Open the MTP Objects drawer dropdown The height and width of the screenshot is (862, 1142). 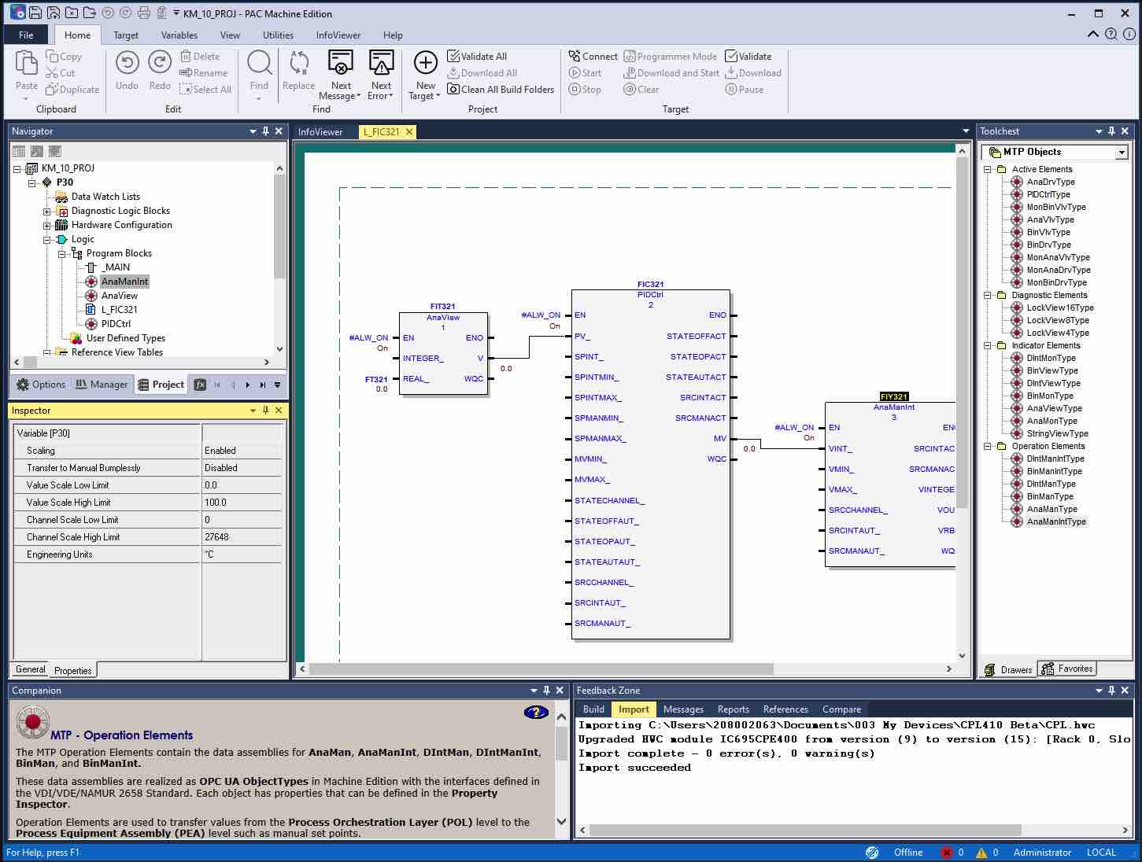click(1121, 151)
